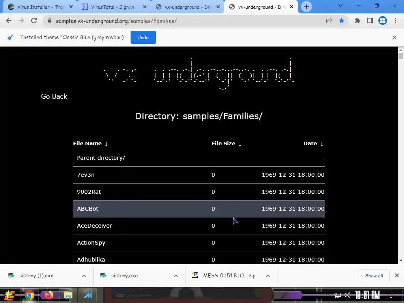Viewport: 404px width, 303px height.
Task: Expand options for MESS zip download
Action: (x=268, y=276)
